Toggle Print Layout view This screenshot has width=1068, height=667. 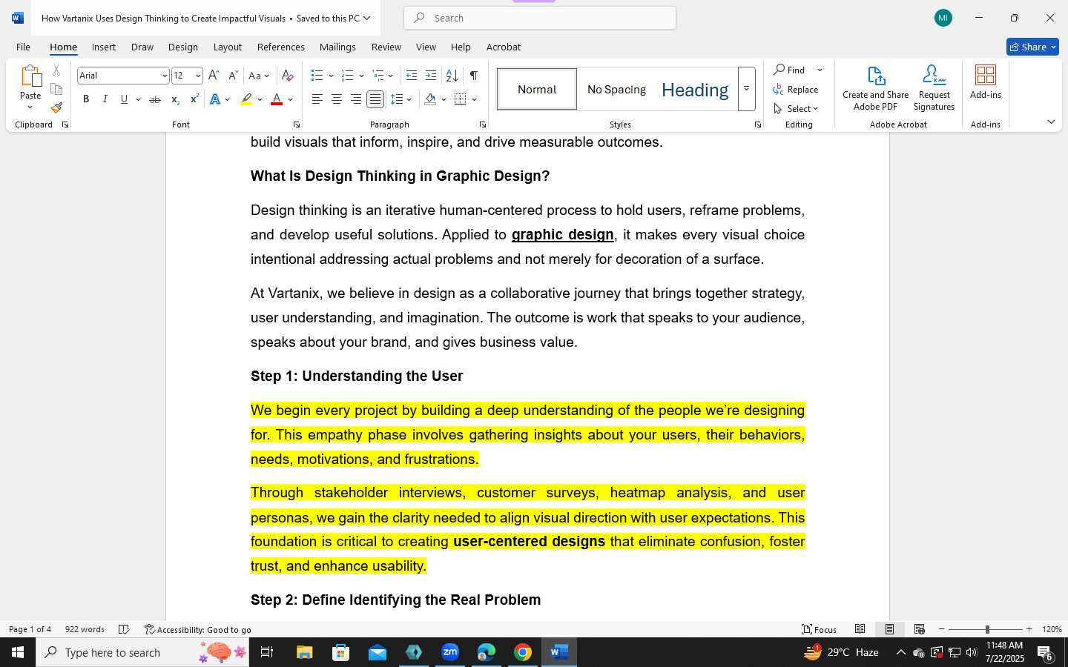click(889, 629)
